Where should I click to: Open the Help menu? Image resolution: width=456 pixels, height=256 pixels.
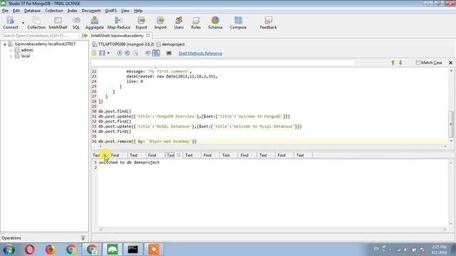pos(138,11)
